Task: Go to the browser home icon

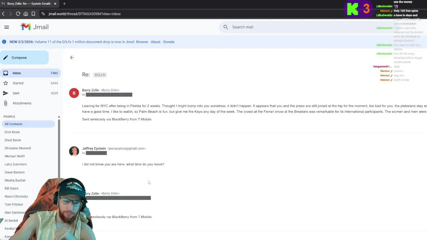Action: click(26, 14)
